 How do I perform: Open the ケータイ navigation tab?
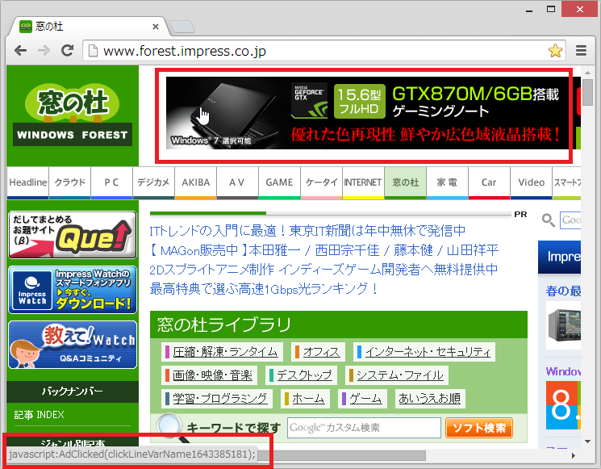[321, 182]
